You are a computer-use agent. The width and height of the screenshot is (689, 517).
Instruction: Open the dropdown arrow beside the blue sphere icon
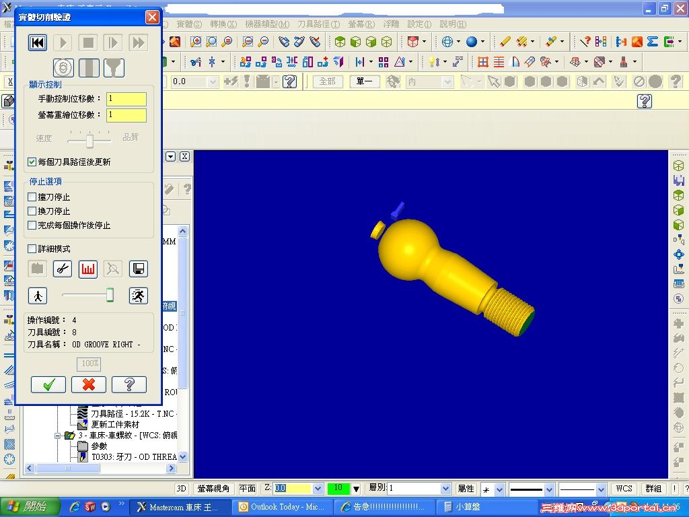point(482,42)
